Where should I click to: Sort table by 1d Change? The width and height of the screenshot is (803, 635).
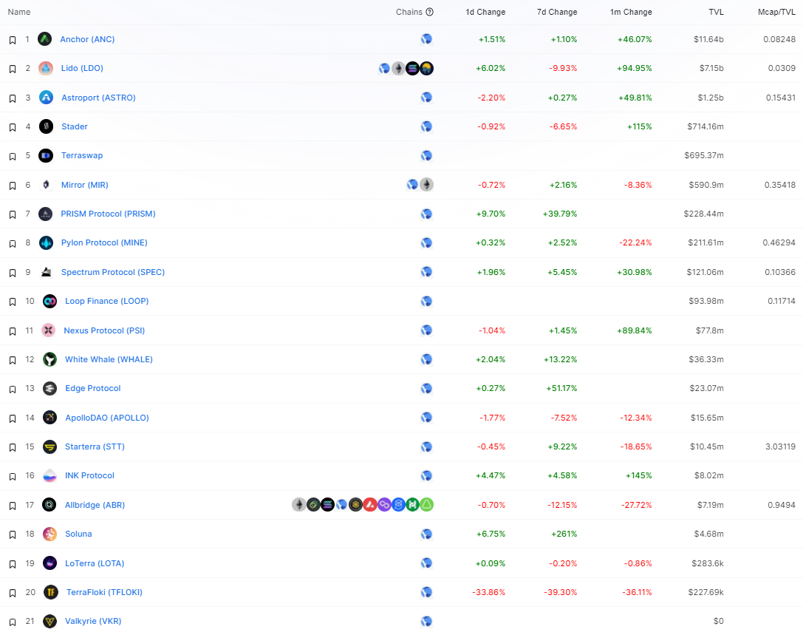click(485, 12)
